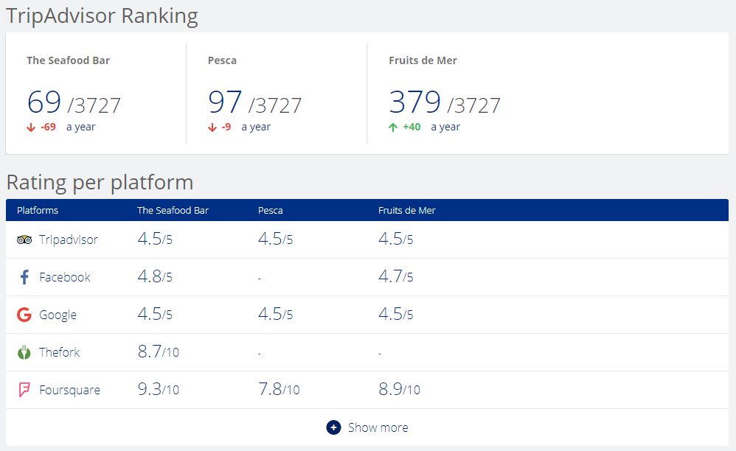Viewport: 736px width, 451px height.
Task: Click /3727 total next to 379
Action: 474,105
